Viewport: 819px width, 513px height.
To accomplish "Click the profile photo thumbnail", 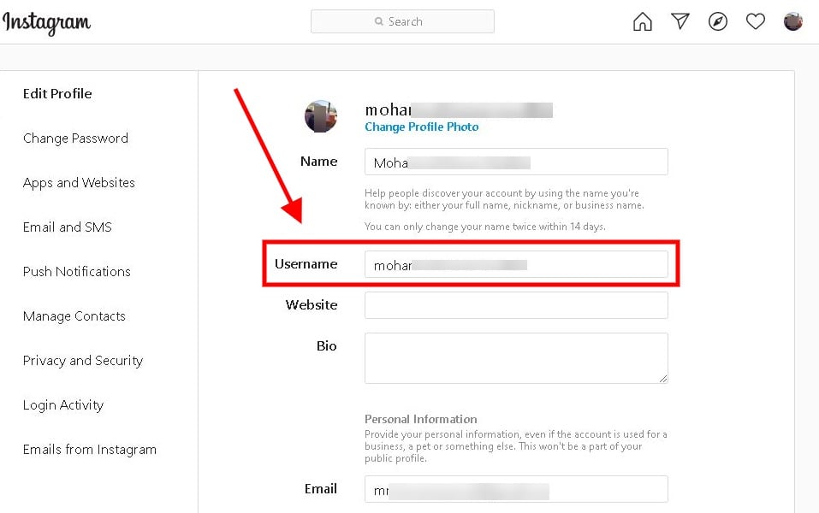I will (321, 116).
